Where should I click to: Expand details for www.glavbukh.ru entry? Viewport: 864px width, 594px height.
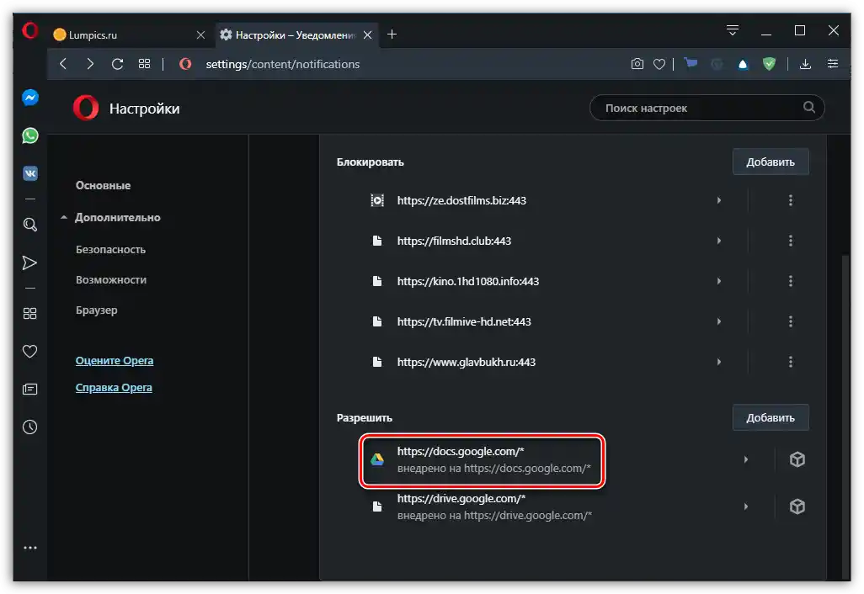point(718,362)
